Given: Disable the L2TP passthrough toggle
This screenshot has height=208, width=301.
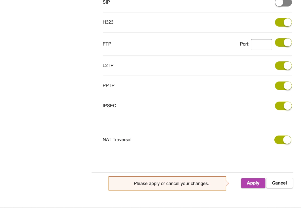Looking at the screenshot, I should point(283,65).
